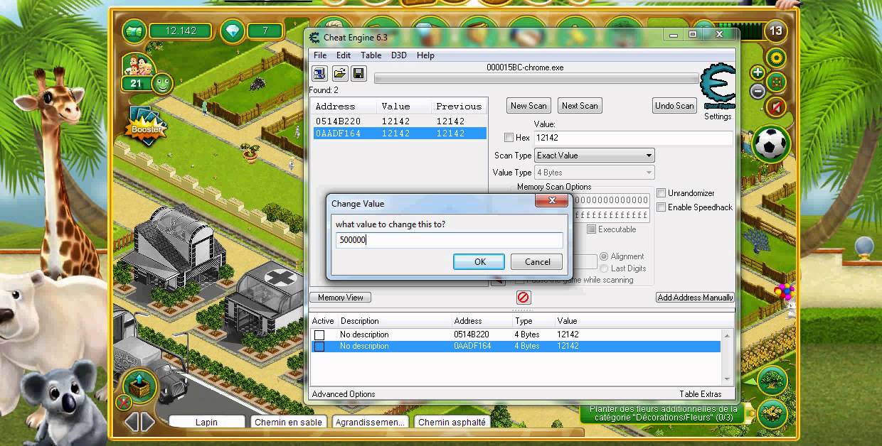Open the Value Type dropdown
This screenshot has height=446, width=882.
point(594,173)
